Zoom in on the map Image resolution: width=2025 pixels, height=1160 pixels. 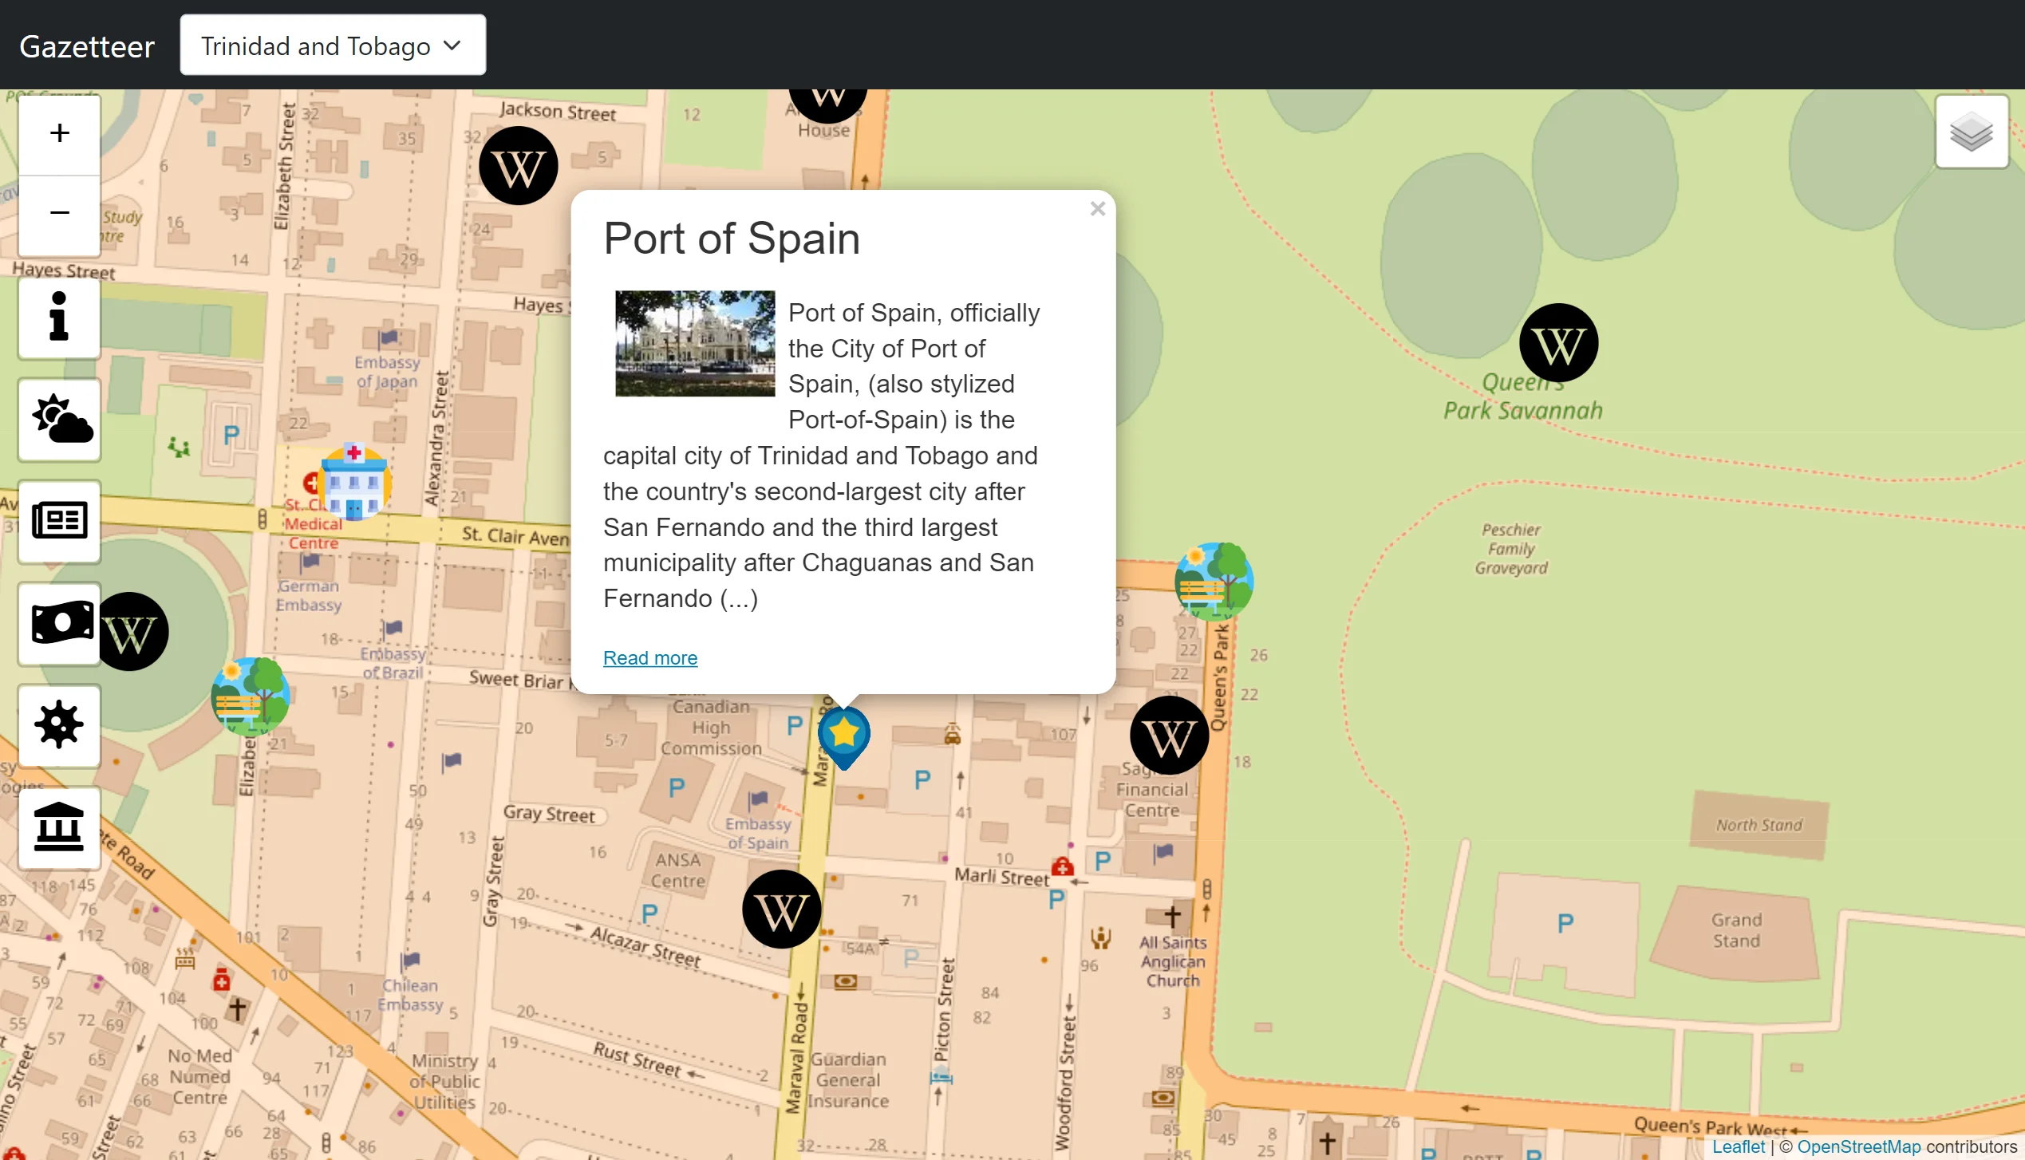(58, 134)
